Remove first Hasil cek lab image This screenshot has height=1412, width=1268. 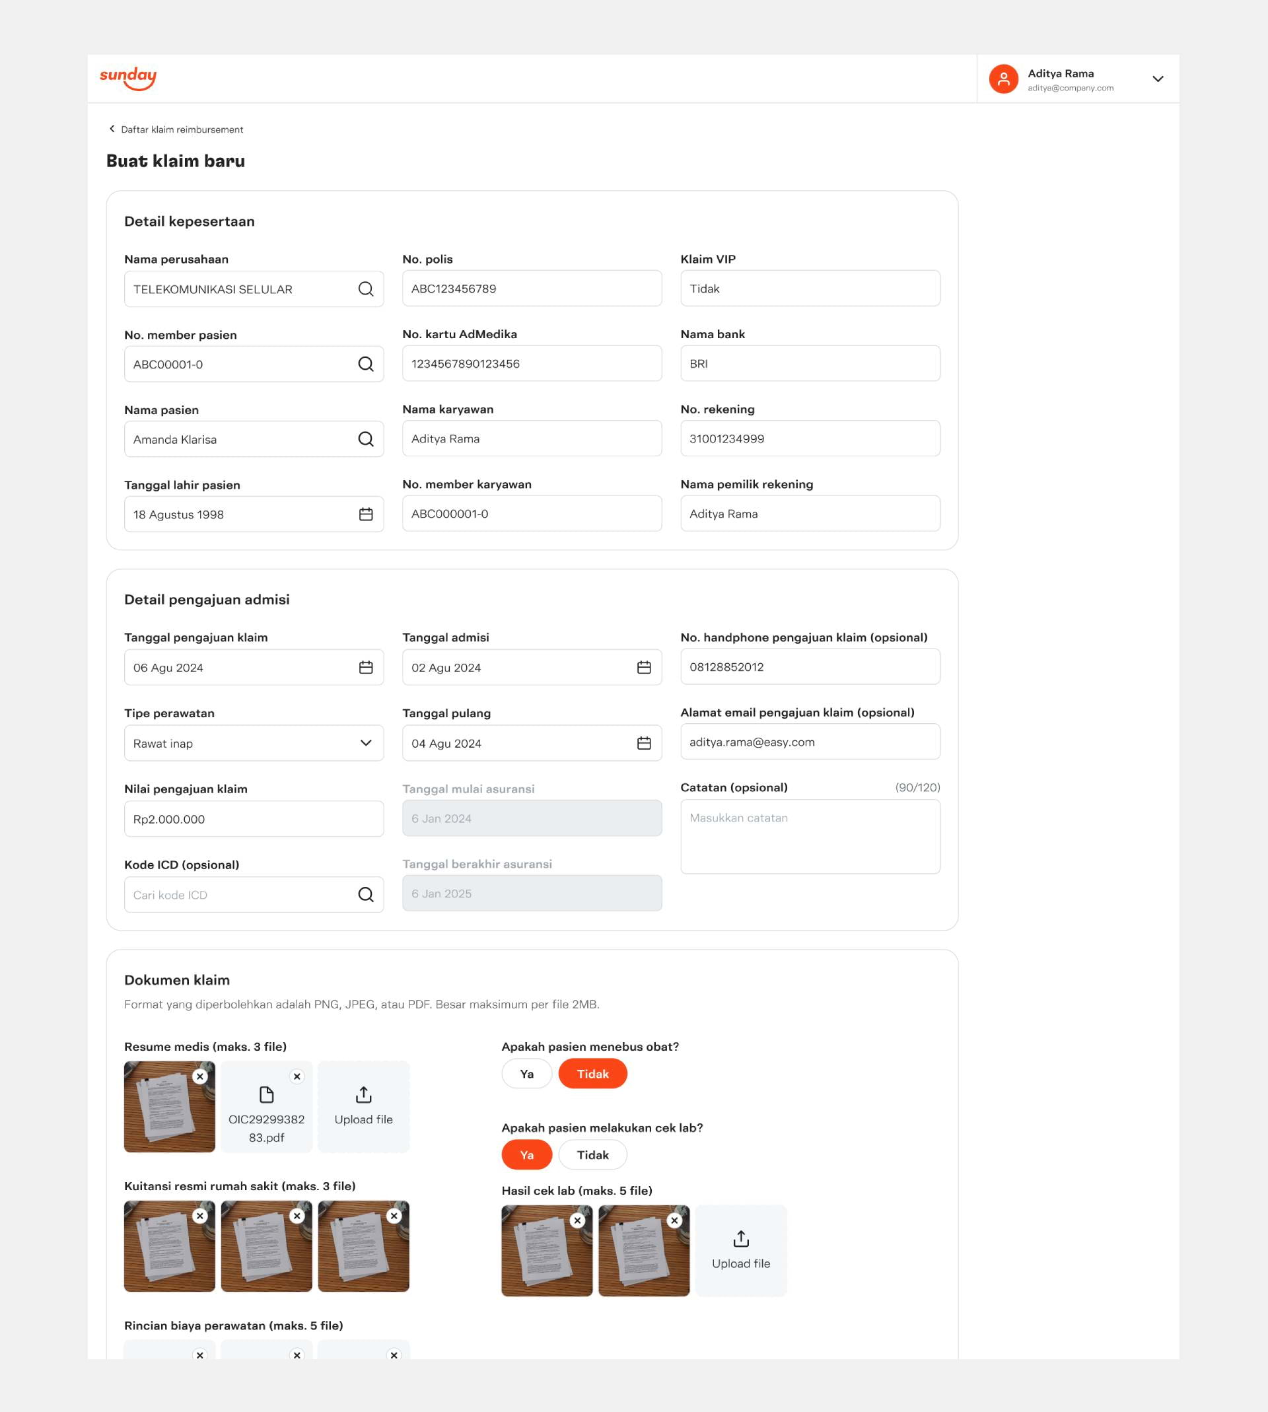[x=578, y=1221]
